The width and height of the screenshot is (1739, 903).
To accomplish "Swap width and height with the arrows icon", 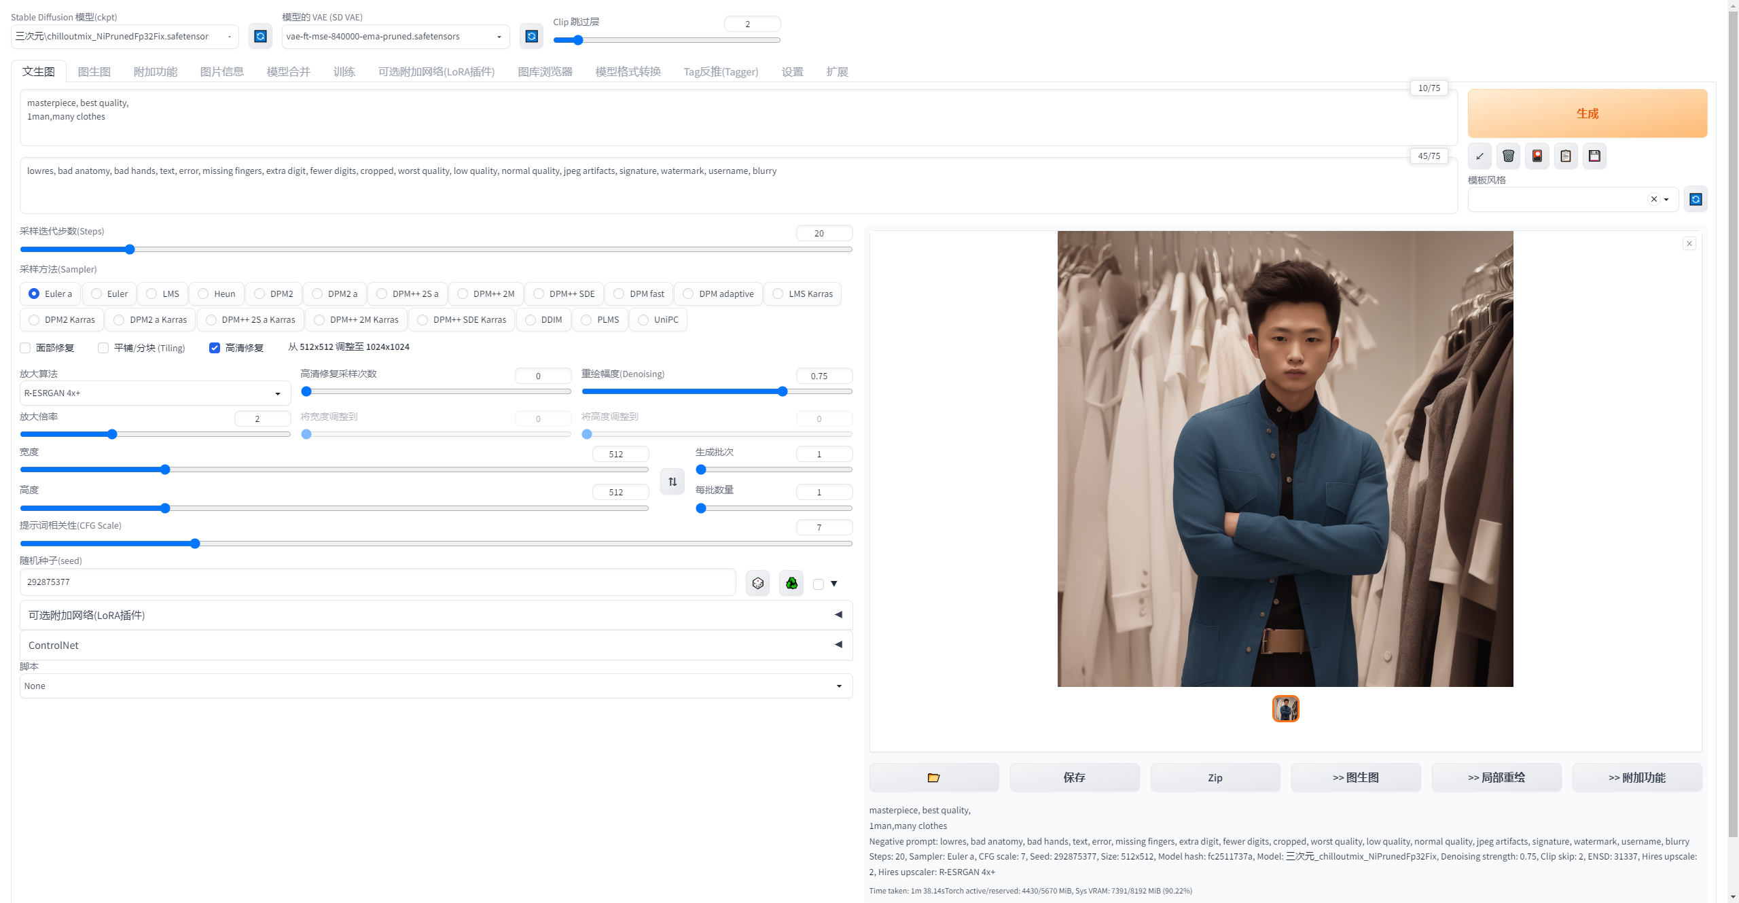I will pos(673,482).
